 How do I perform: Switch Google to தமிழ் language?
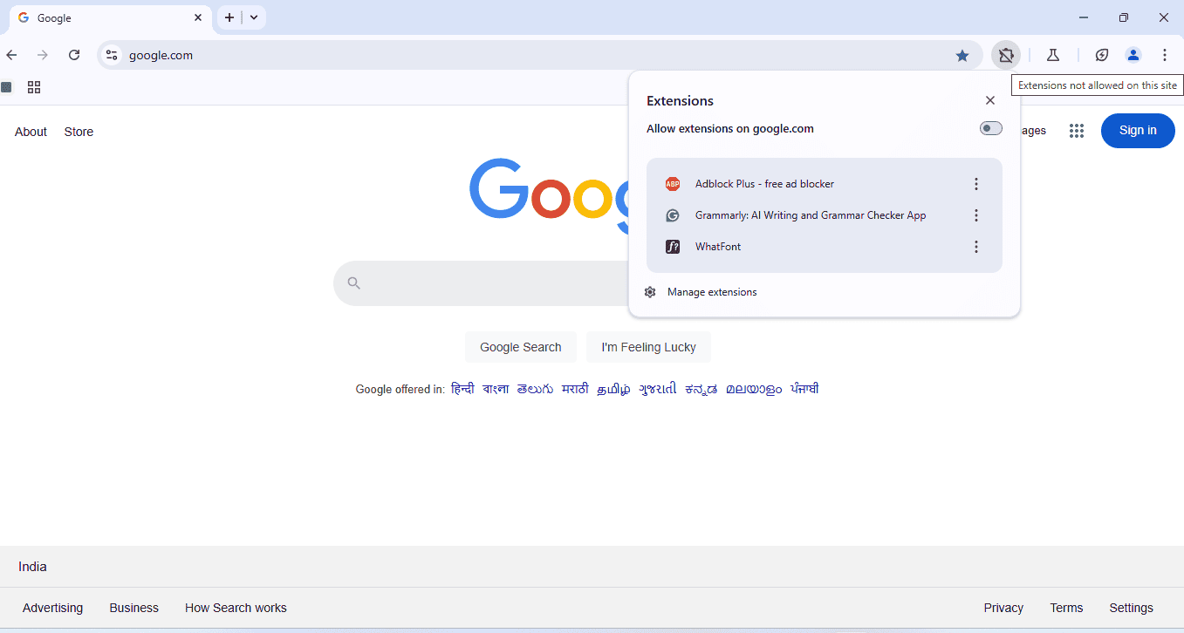[613, 389]
